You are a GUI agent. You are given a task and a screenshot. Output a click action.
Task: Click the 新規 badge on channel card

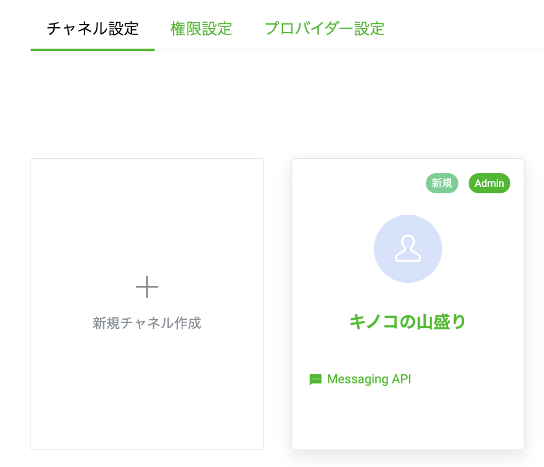coord(442,183)
